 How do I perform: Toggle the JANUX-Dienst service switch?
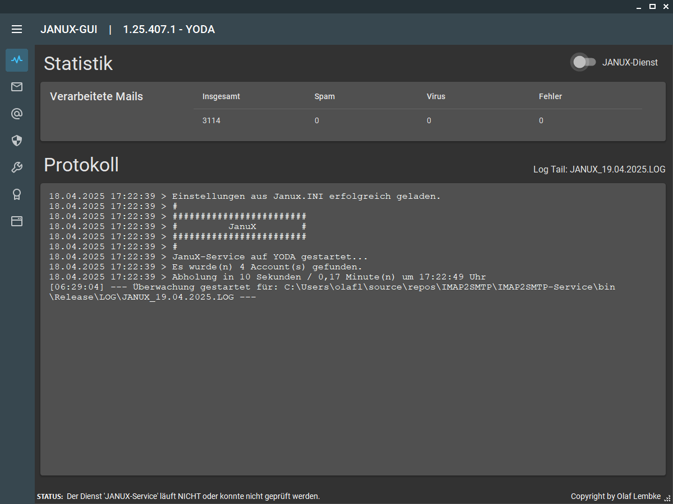(583, 62)
